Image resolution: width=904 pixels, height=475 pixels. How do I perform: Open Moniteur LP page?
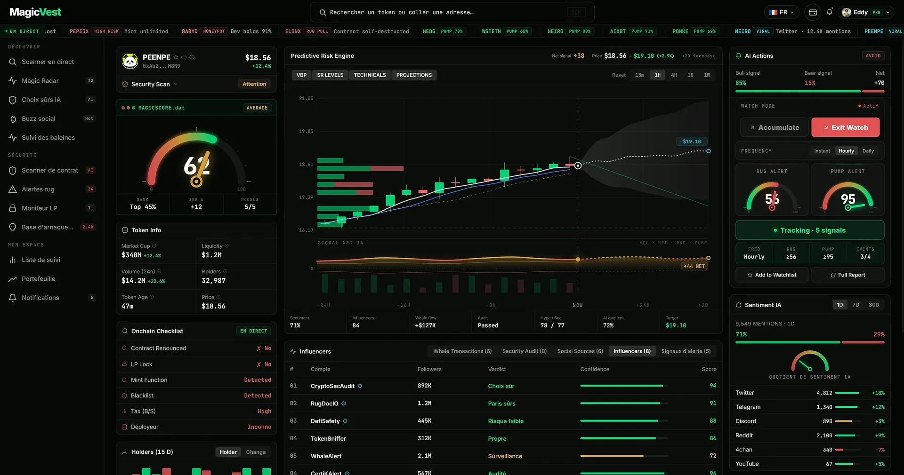coord(52,208)
